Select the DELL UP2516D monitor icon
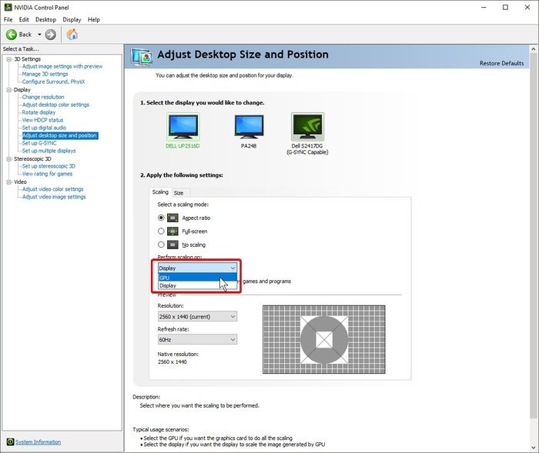This screenshot has height=453, width=539. [x=182, y=126]
